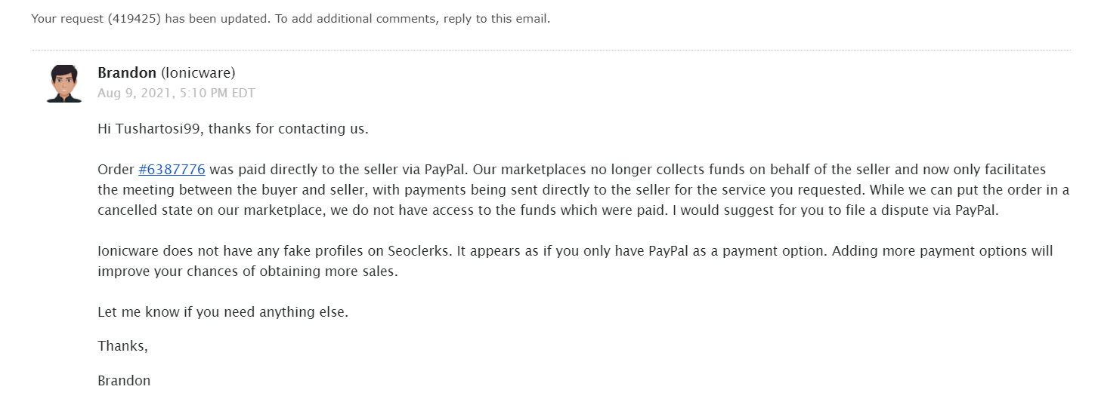Click the Aug 9, 2021 timestamp
Screen dimensions: 1095x411
176,94
